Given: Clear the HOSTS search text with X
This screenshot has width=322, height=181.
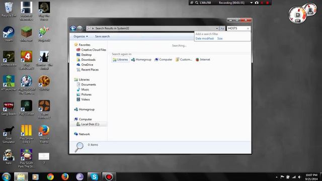Looking at the screenshot, I should click(x=248, y=28).
